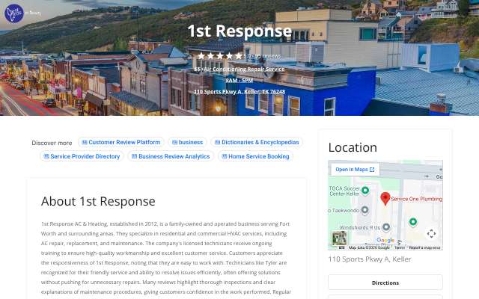This screenshot has height=299, width=479.
Task: Click lower-right green map marker
Action: click(413, 222)
